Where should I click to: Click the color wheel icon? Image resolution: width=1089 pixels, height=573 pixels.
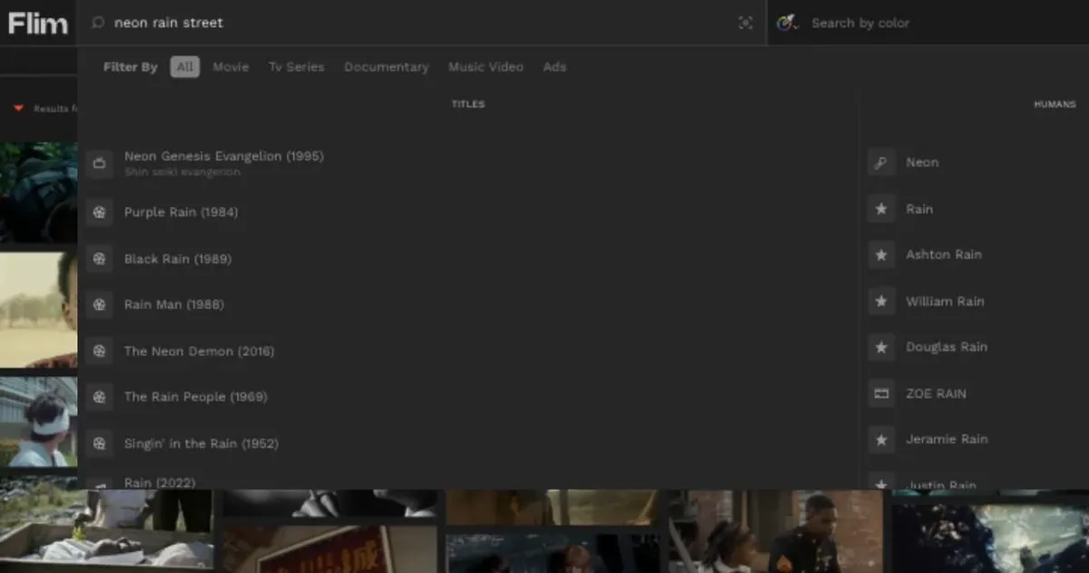point(787,23)
